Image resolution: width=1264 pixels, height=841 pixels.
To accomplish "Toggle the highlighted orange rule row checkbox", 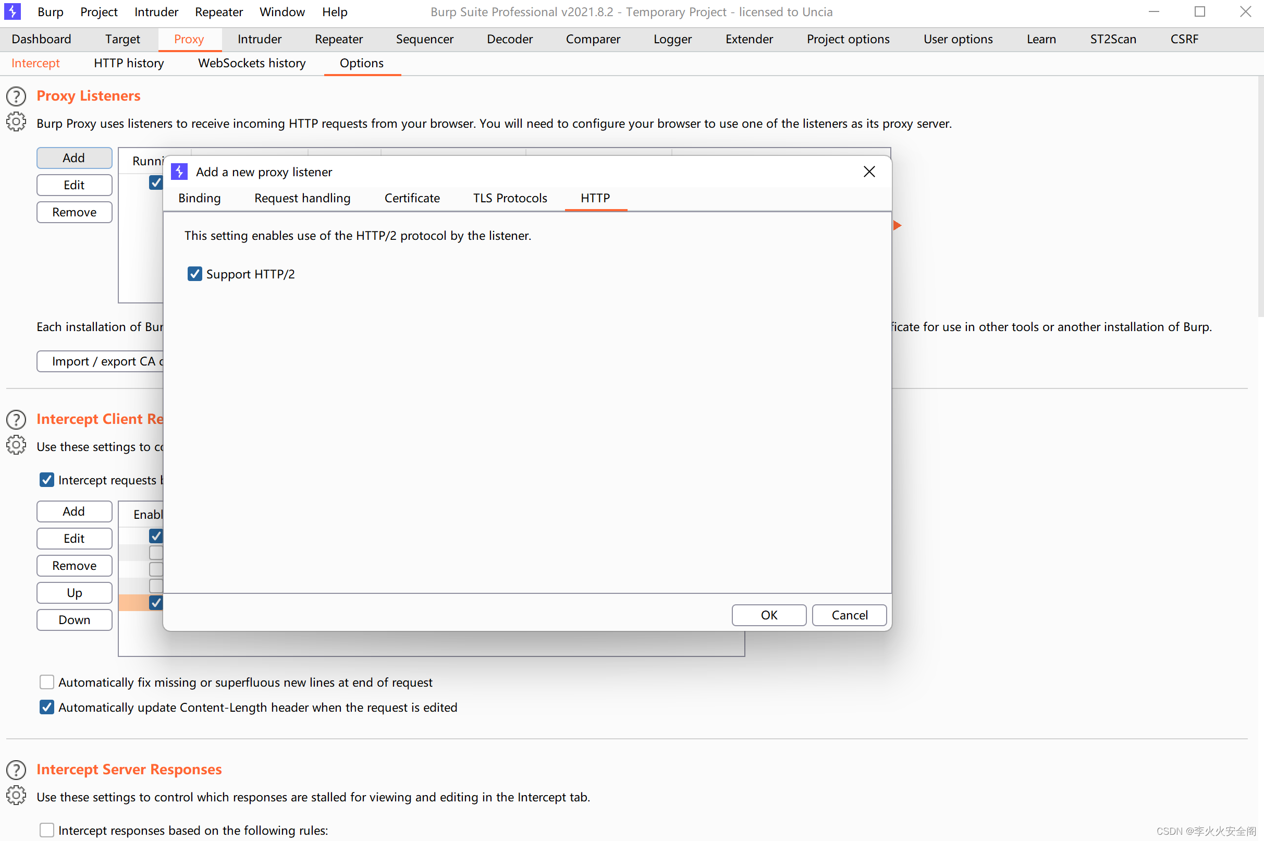I will click(156, 603).
